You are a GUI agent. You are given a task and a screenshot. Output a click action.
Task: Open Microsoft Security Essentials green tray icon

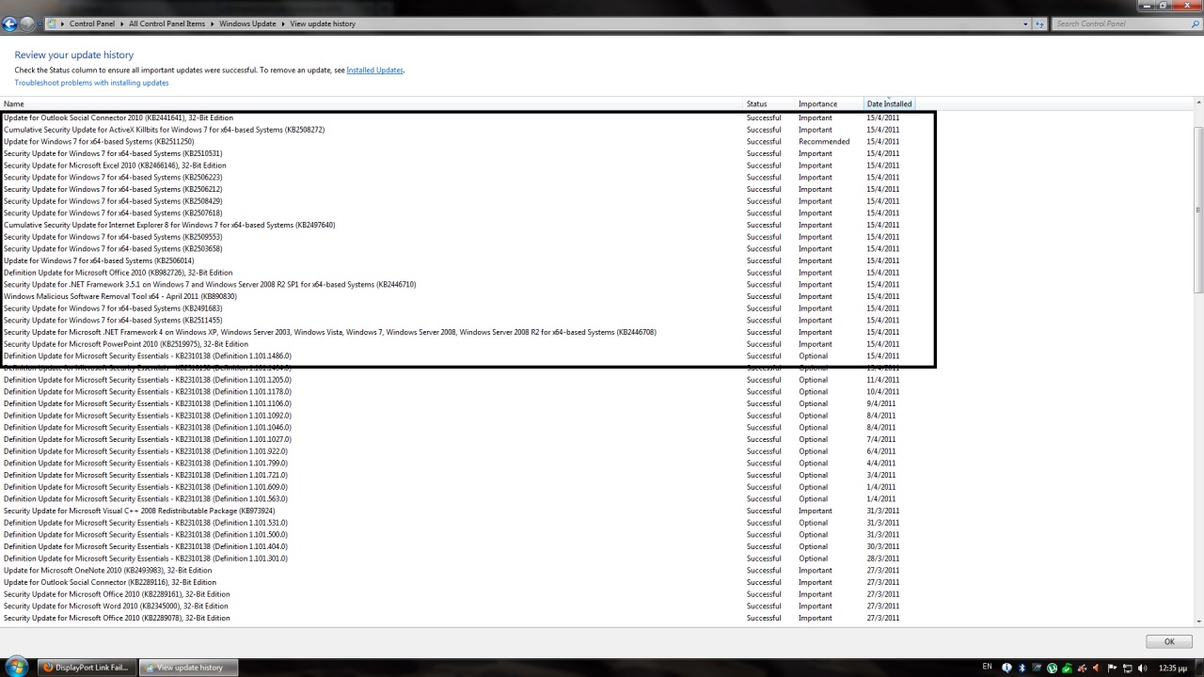coord(1067,668)
